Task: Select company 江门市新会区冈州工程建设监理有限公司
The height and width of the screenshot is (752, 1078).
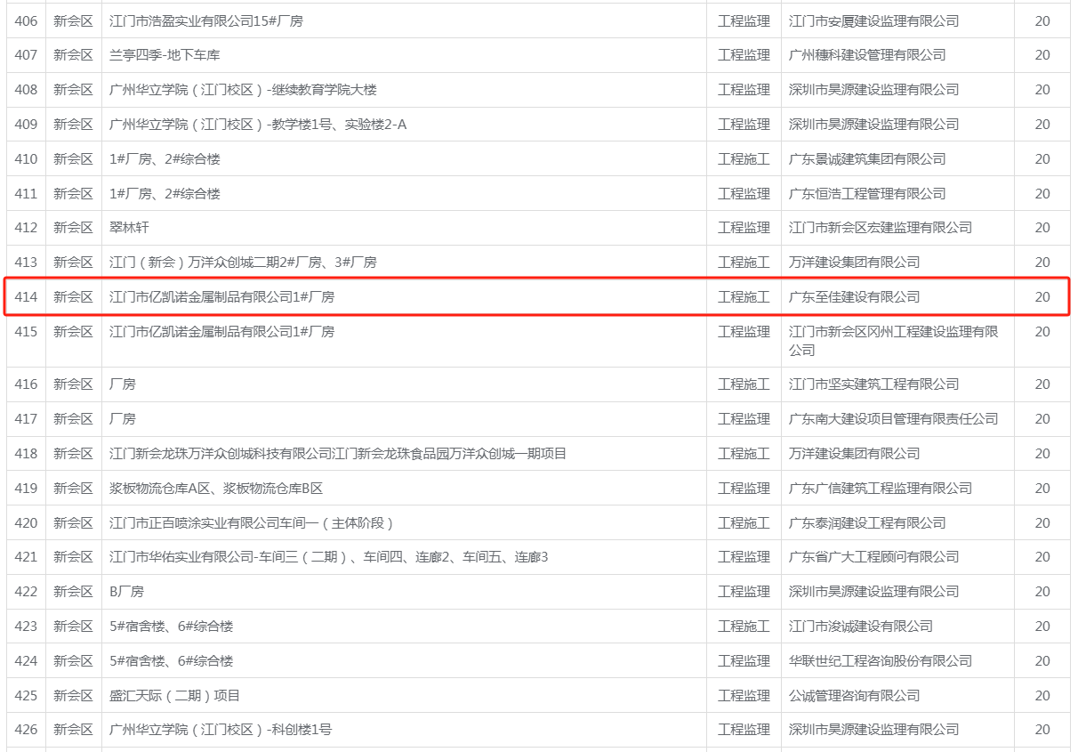Action: (x=894, y=341)
